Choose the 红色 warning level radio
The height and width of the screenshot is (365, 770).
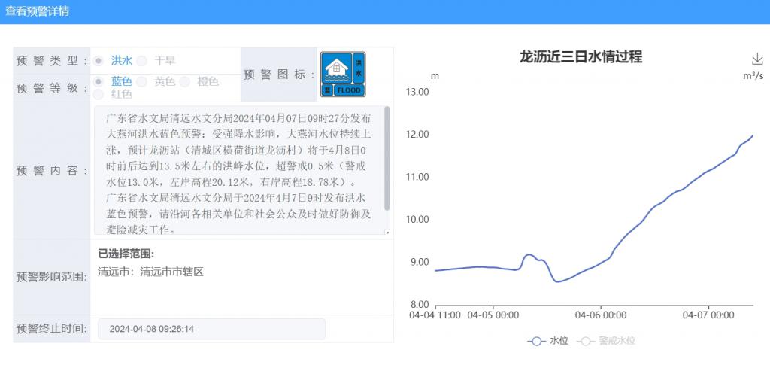tap(99, 94)
